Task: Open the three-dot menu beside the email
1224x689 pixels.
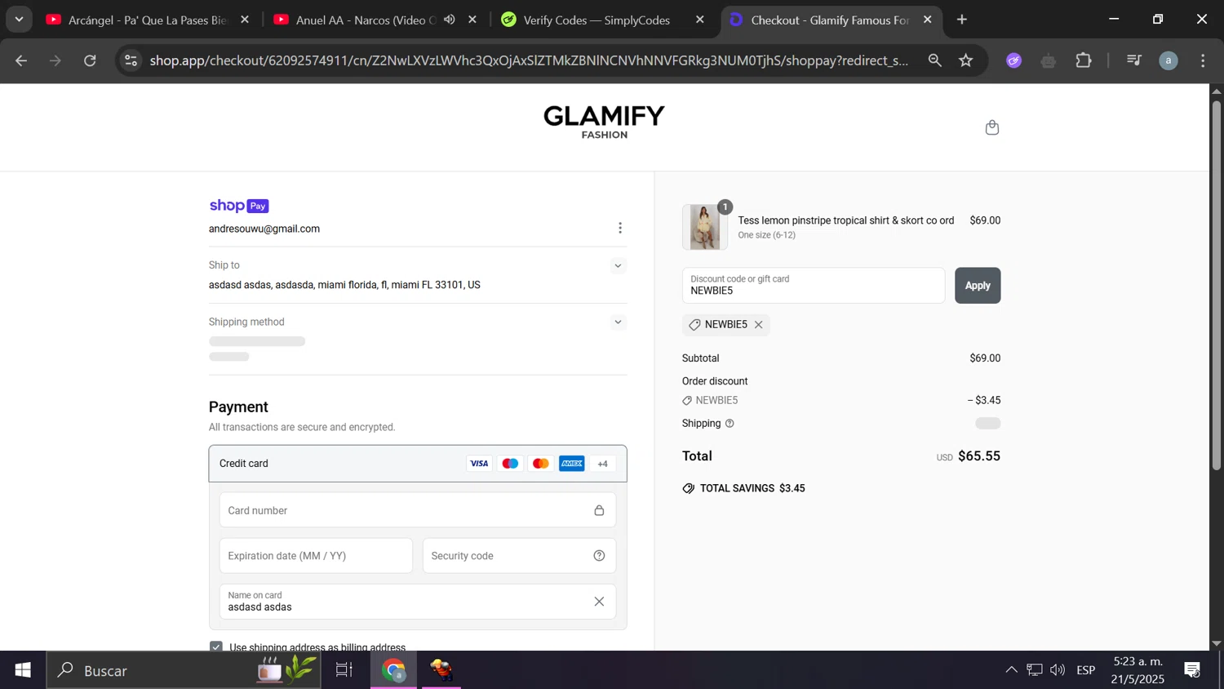Action: pyautogui.click(x=620, y=228)
